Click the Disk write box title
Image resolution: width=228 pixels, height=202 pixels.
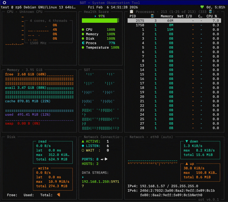[x=43, y=168]
